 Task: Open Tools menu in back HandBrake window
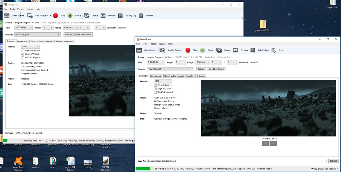coord(12,9)
